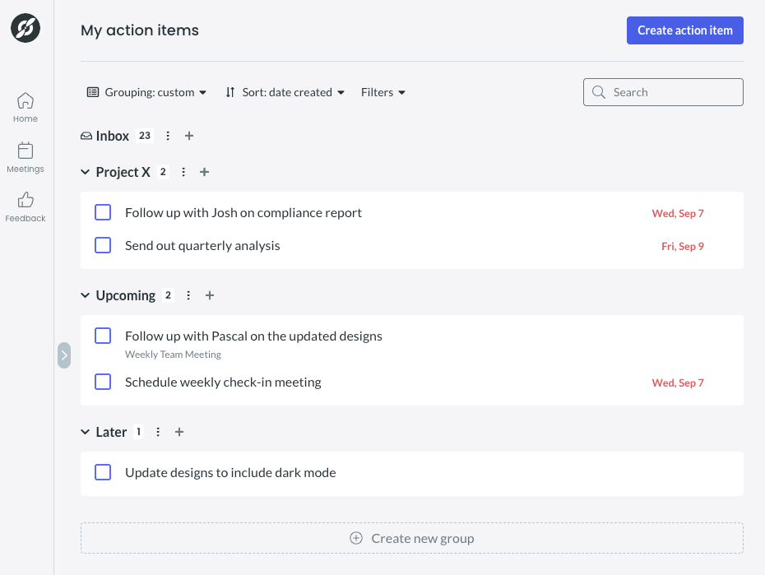Check off Follow up with Josh task
This screenshot has width=765, height=575.
click(x=103, y=212)
